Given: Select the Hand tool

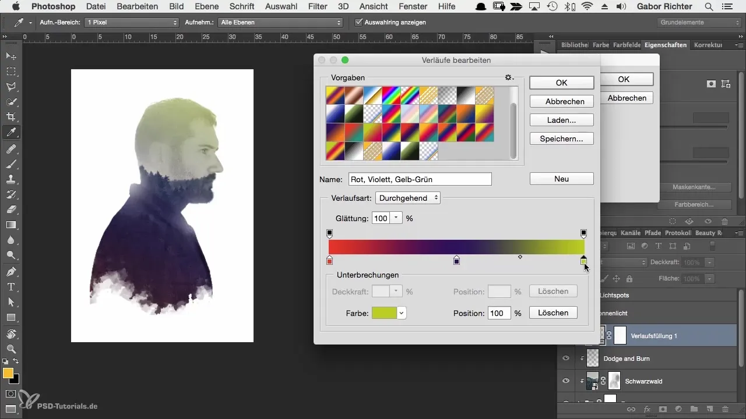Looking at the screenshot, I should [x=11, y=334].
